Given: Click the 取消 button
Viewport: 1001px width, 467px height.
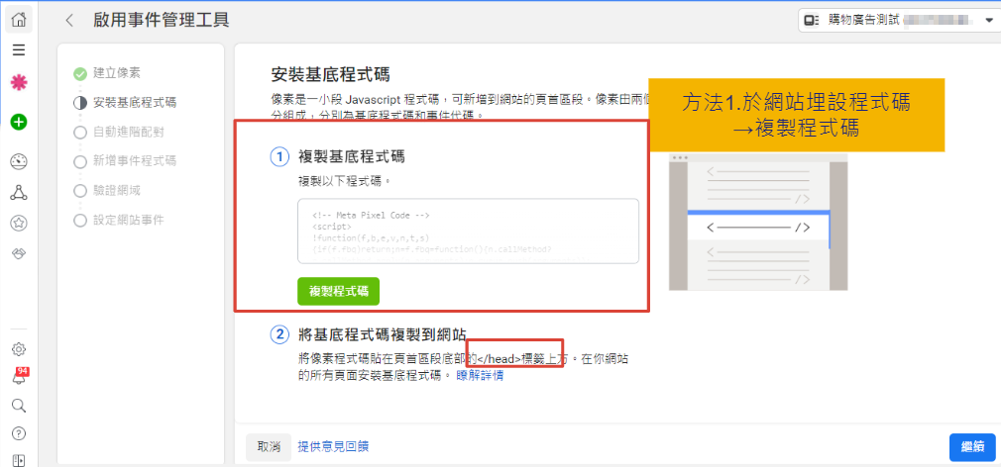Looking at the screenshot, I should pos(269,447).
